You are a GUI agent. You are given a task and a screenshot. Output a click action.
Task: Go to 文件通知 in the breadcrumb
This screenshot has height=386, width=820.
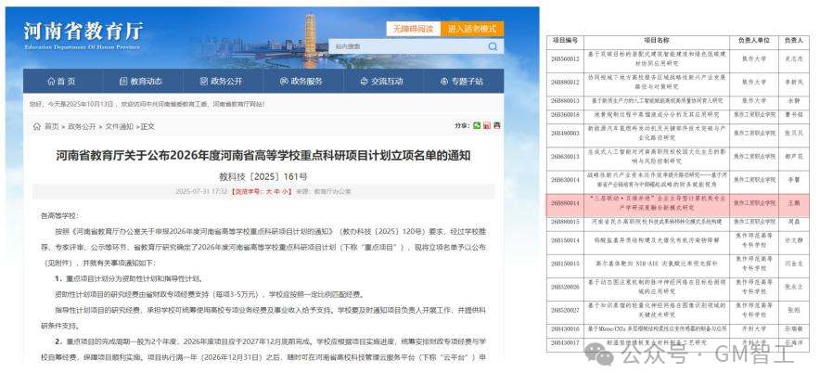[120, 126]
